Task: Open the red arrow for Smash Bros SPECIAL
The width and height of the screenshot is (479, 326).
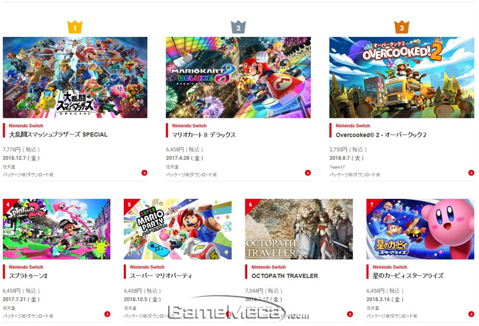Action: 144,173
